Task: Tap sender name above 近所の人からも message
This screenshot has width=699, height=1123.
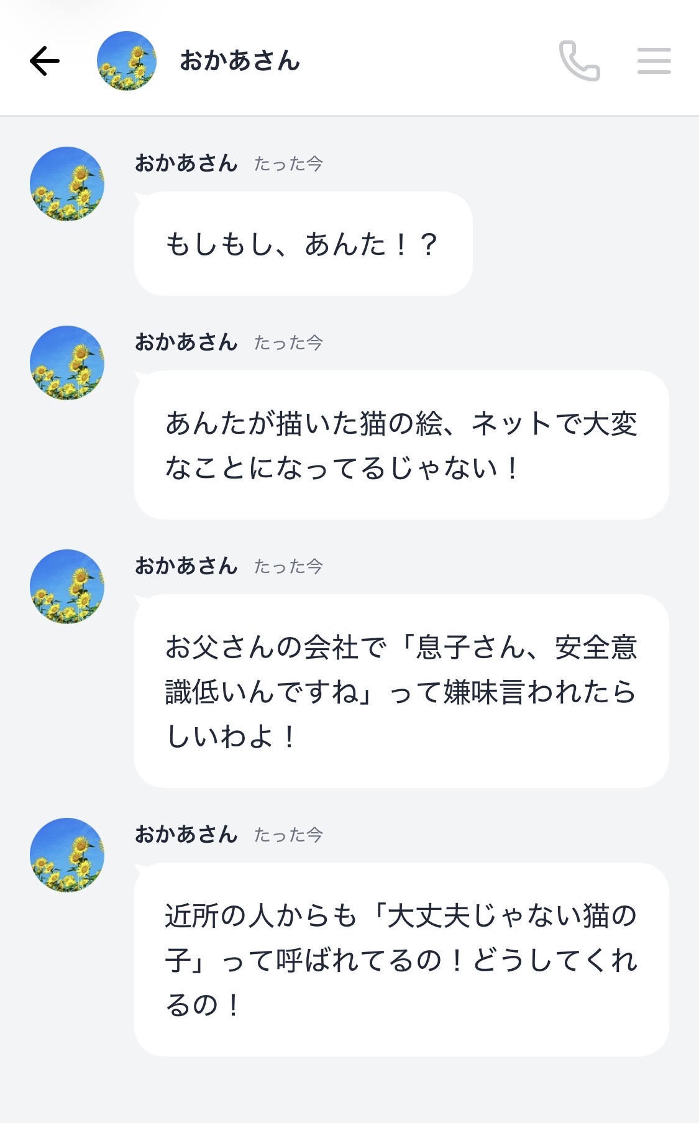Action: click(186, 835)
